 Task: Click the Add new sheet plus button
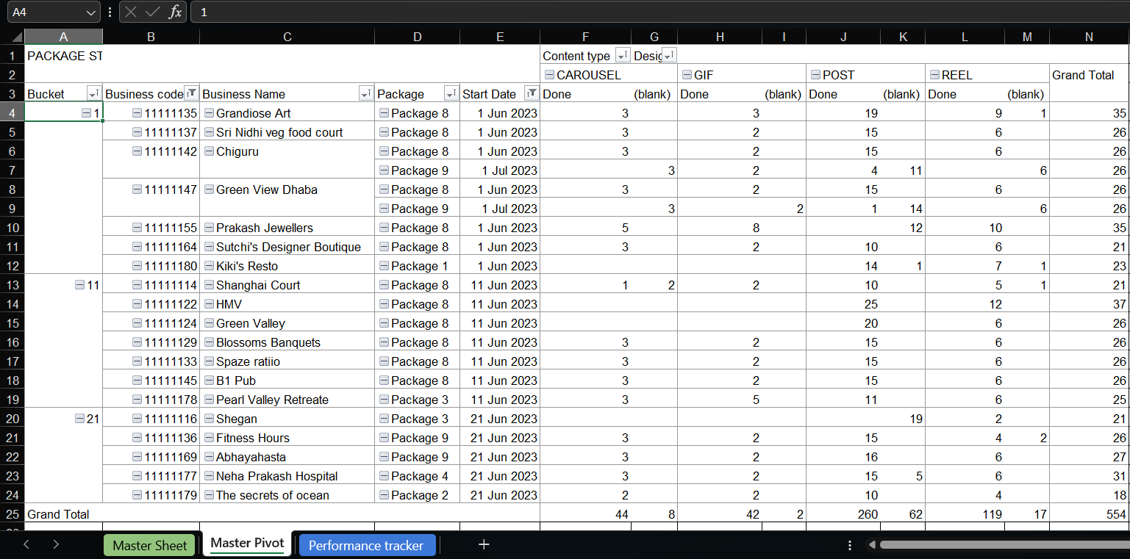tap(484, 545)
